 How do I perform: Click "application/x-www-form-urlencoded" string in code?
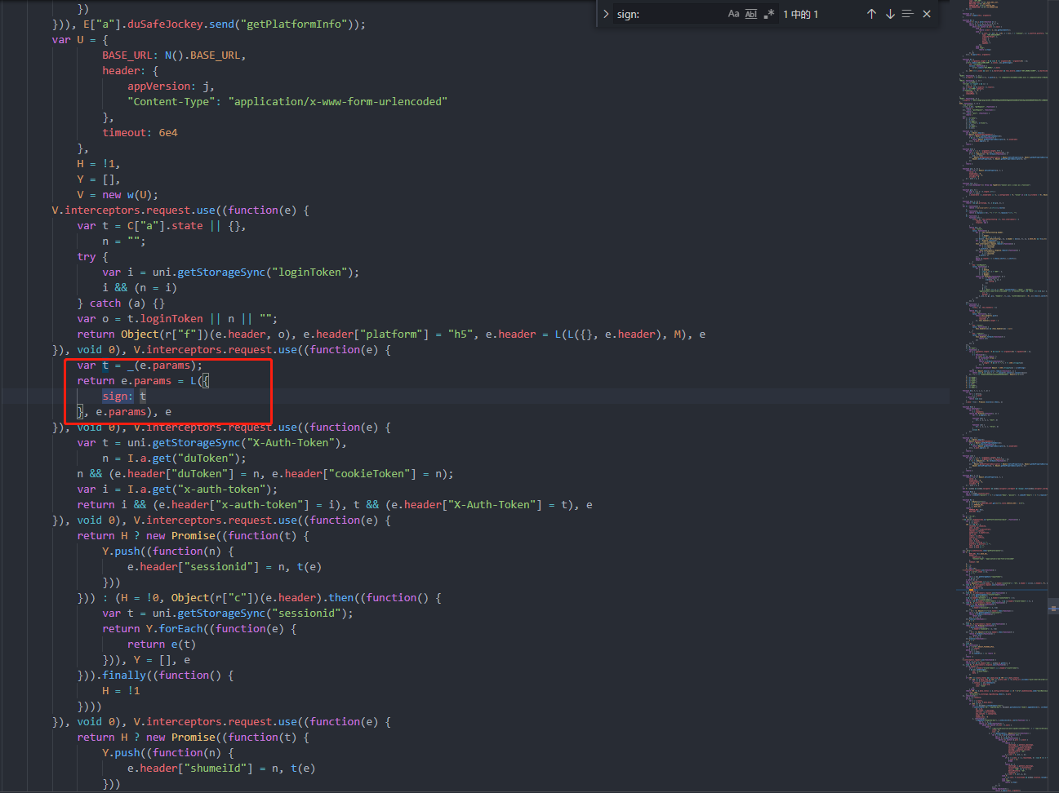click(x=337, y=102)
